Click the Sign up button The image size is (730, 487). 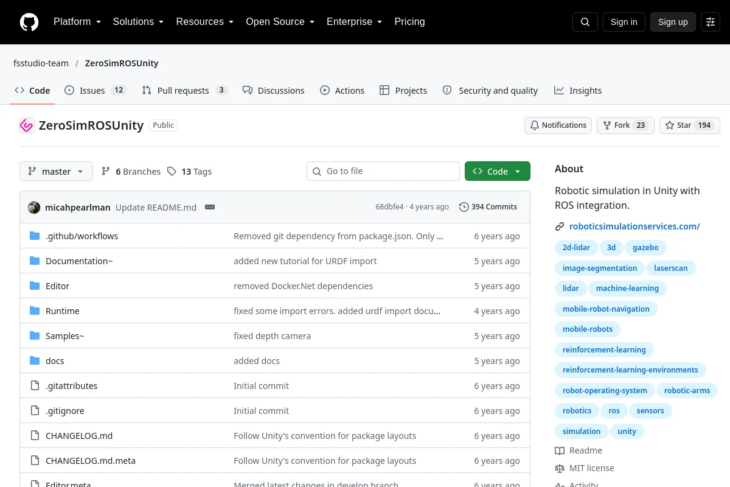coord(673,22)
